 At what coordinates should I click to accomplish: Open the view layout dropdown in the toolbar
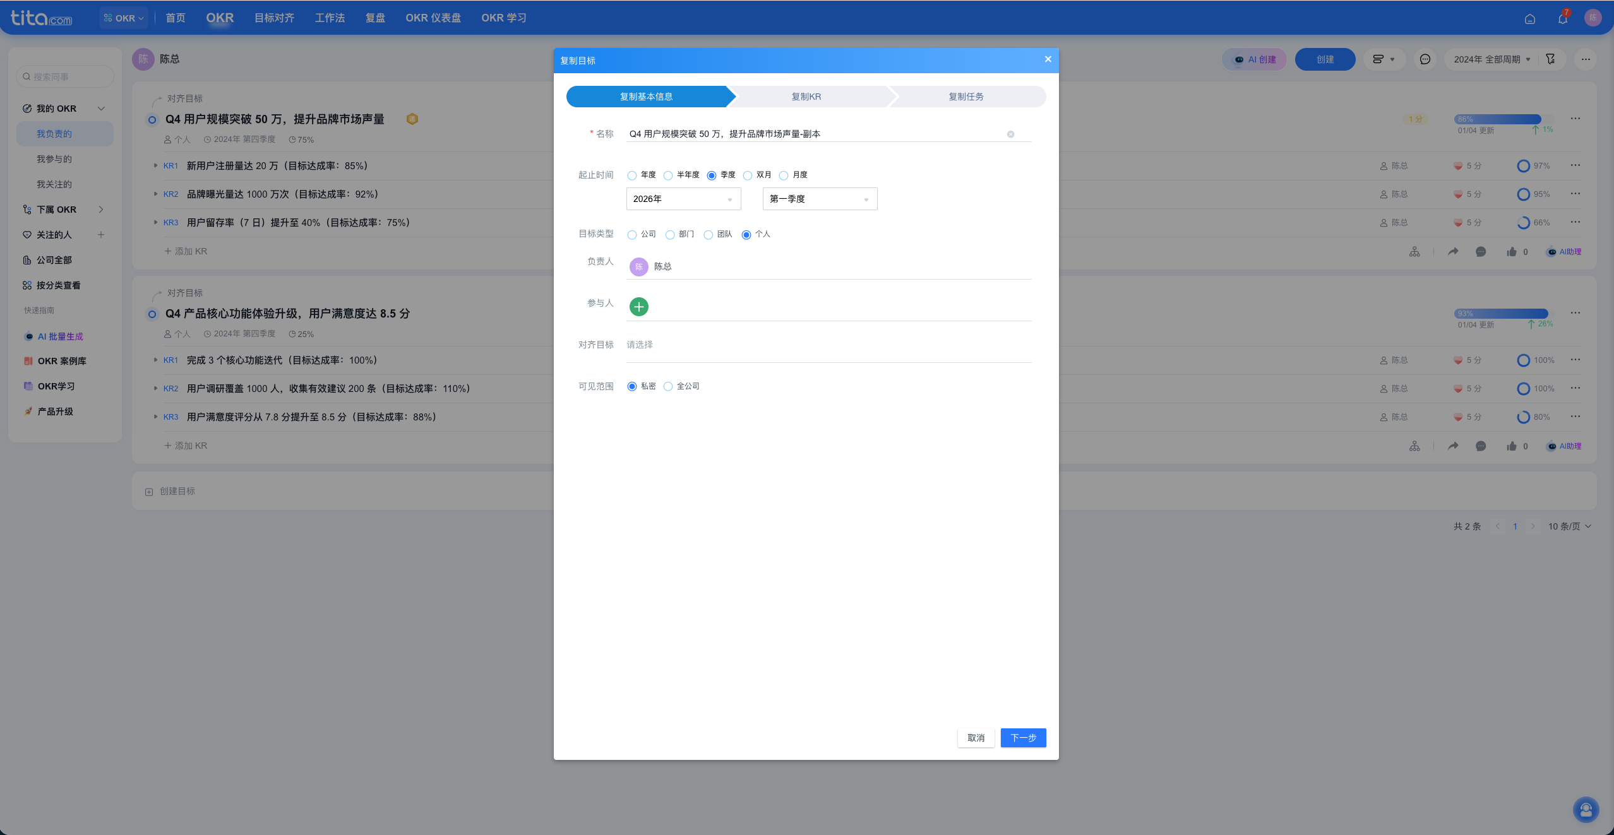(x=1383, y=59)
